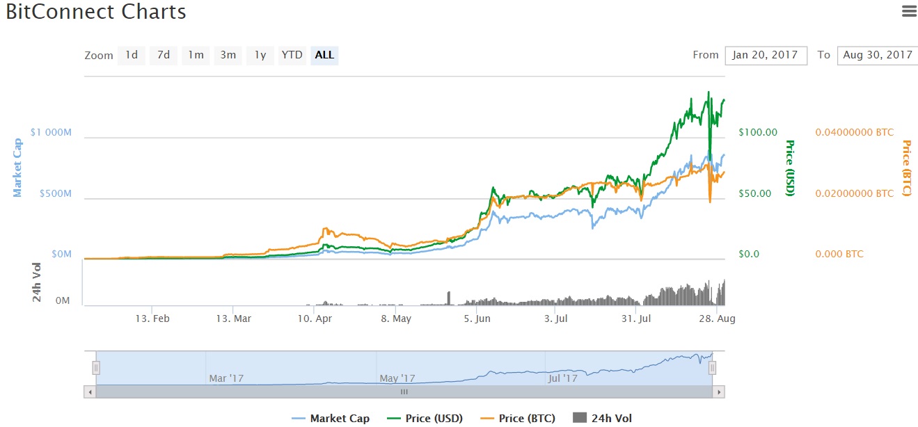Screen dimensions: 918x427
Task: Set zoom to 1m
Action: coord(196,55)
